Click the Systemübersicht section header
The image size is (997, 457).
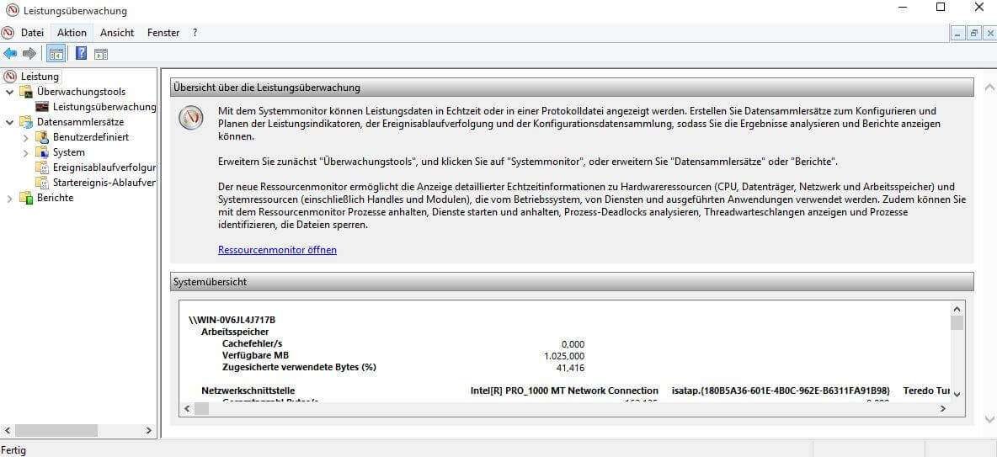(572, 282)
